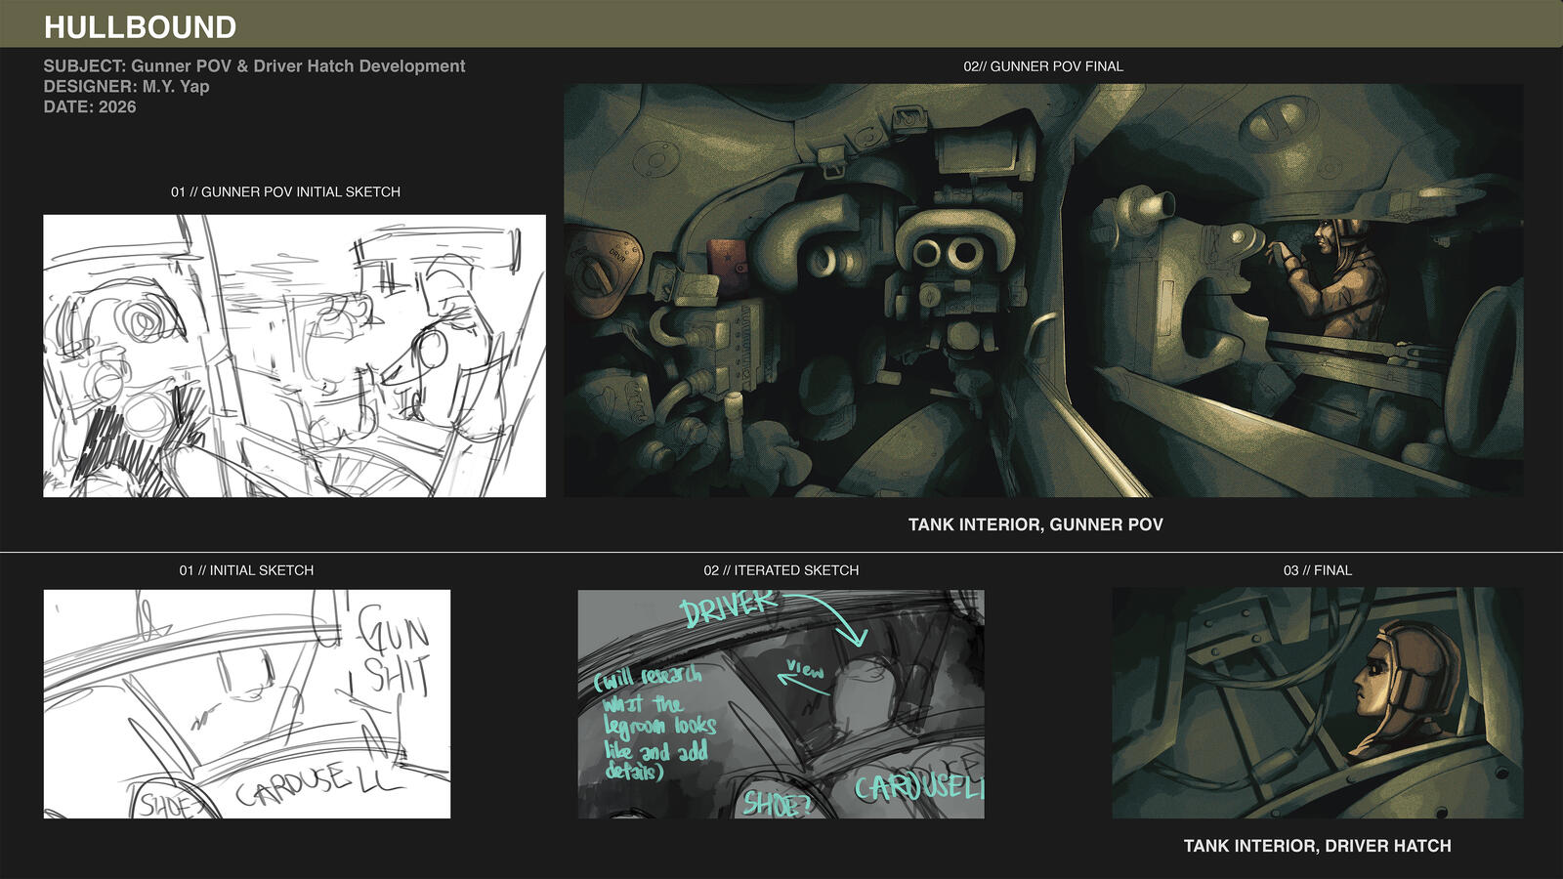The width and height of the screenshot is (1563, 879).
Task: Click the '02 // ITERATED SKETCH' label
Action: [781, 569]
